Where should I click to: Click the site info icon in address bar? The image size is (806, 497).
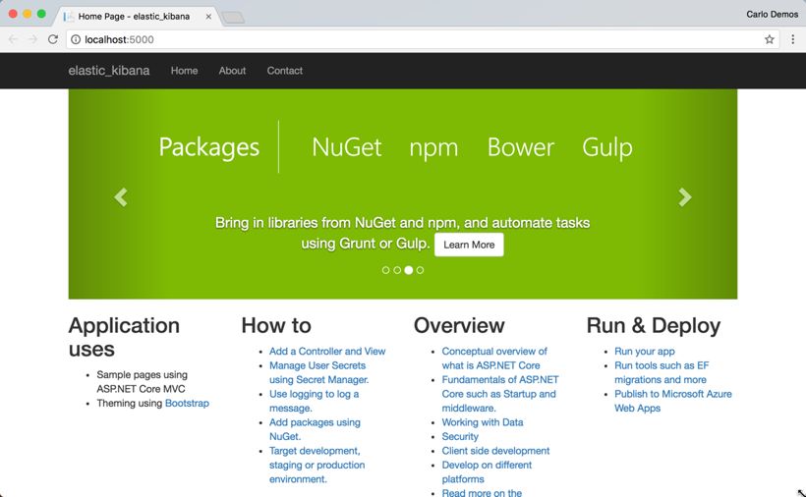(x=76, y=39)
